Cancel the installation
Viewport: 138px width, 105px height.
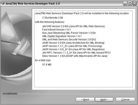125,99
